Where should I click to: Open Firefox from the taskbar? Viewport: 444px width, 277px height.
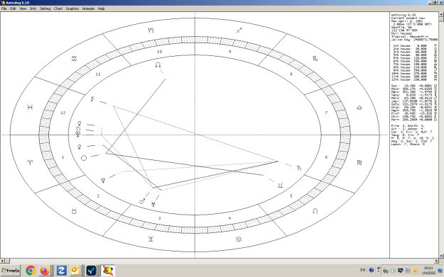[45, 271]
